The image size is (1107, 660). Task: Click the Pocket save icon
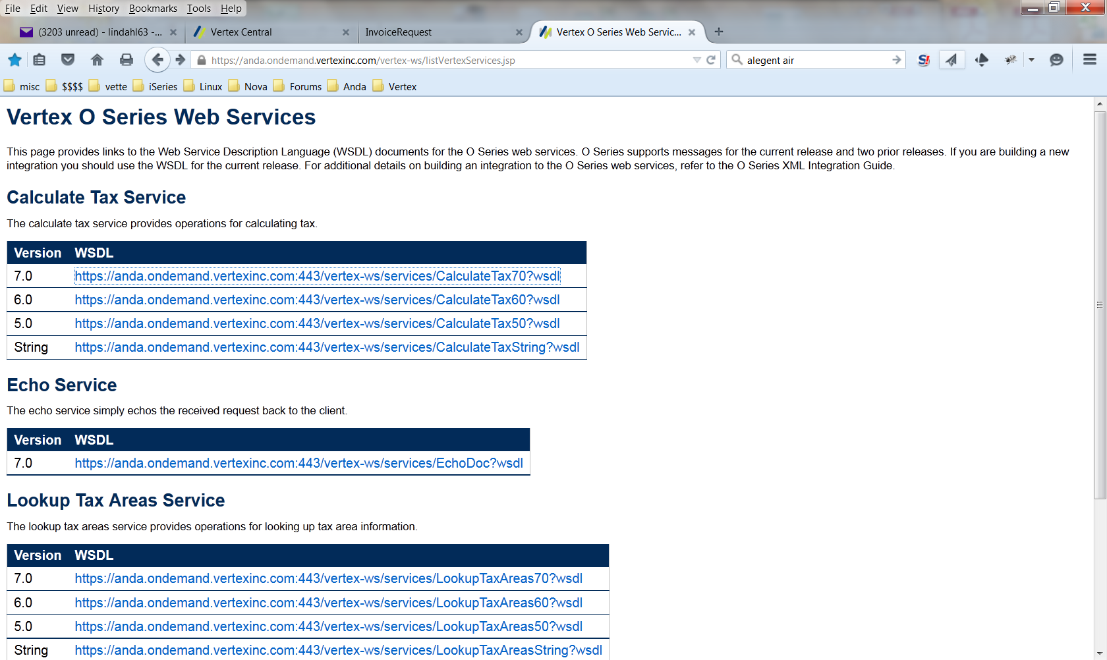68,60
